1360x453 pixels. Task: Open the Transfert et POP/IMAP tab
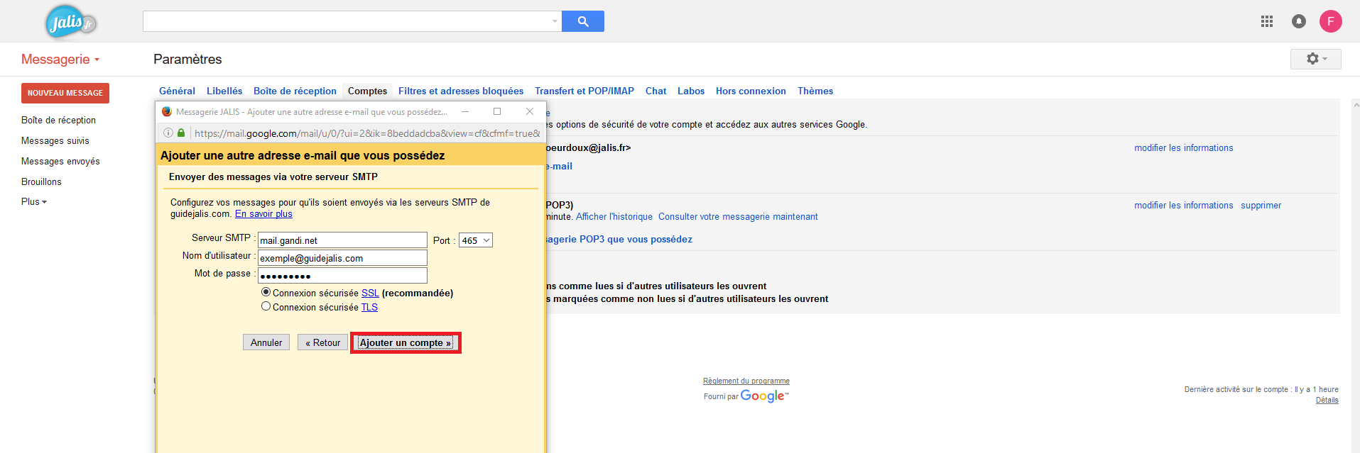(x=584, y=91)
